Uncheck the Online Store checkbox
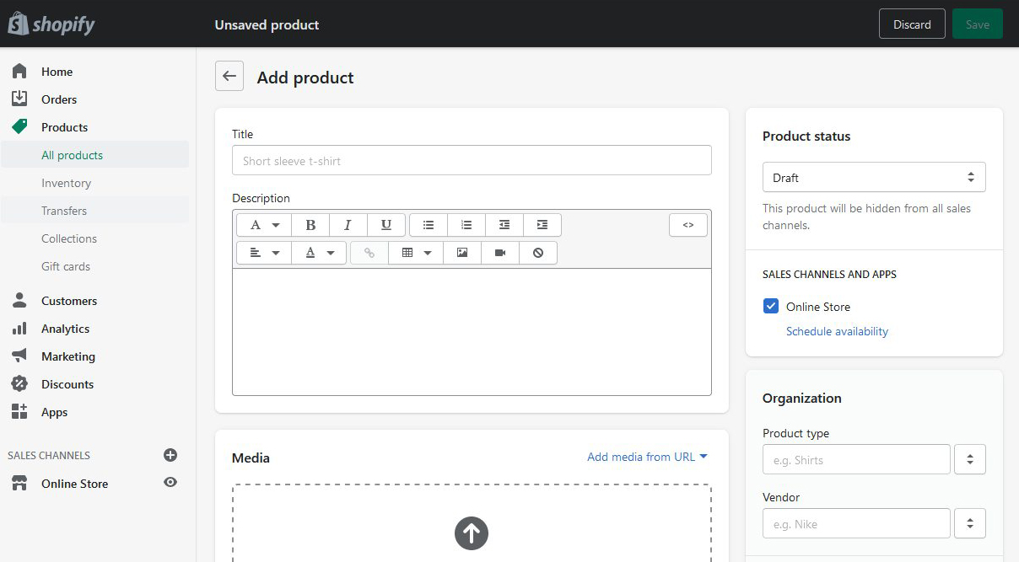This screenshot has height=562, width=1019. coord(771,307)
